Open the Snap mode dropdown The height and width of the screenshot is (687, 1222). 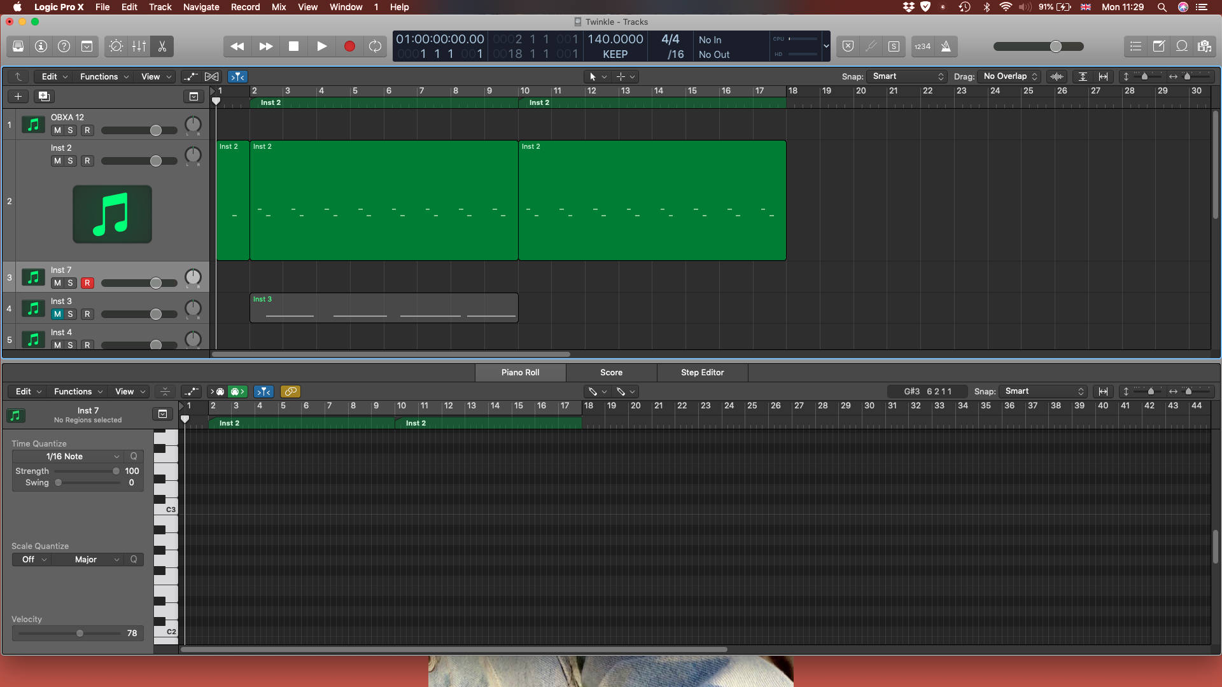click(x=907, y=76)
